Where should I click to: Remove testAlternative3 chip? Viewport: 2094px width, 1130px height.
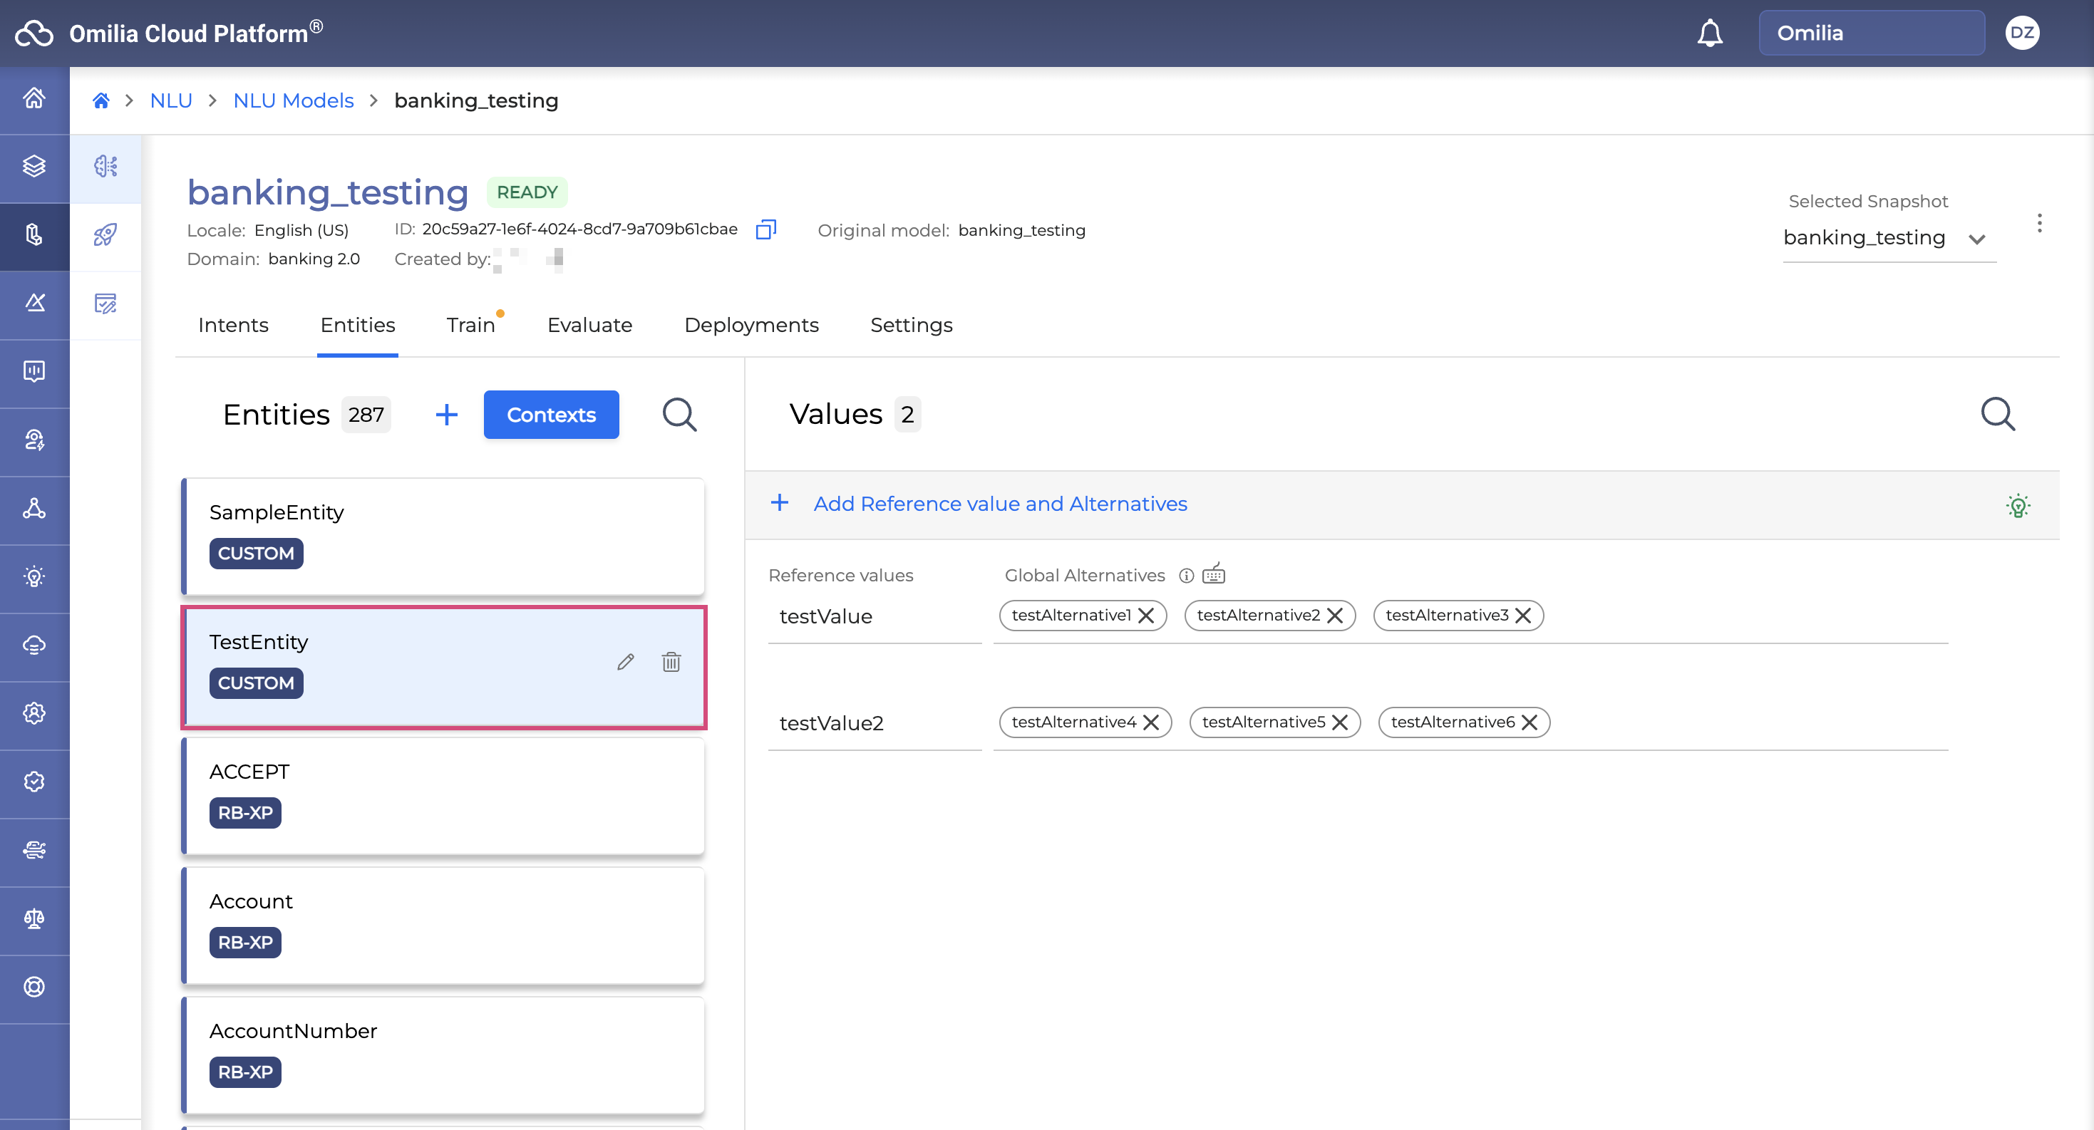(1523, 616)
